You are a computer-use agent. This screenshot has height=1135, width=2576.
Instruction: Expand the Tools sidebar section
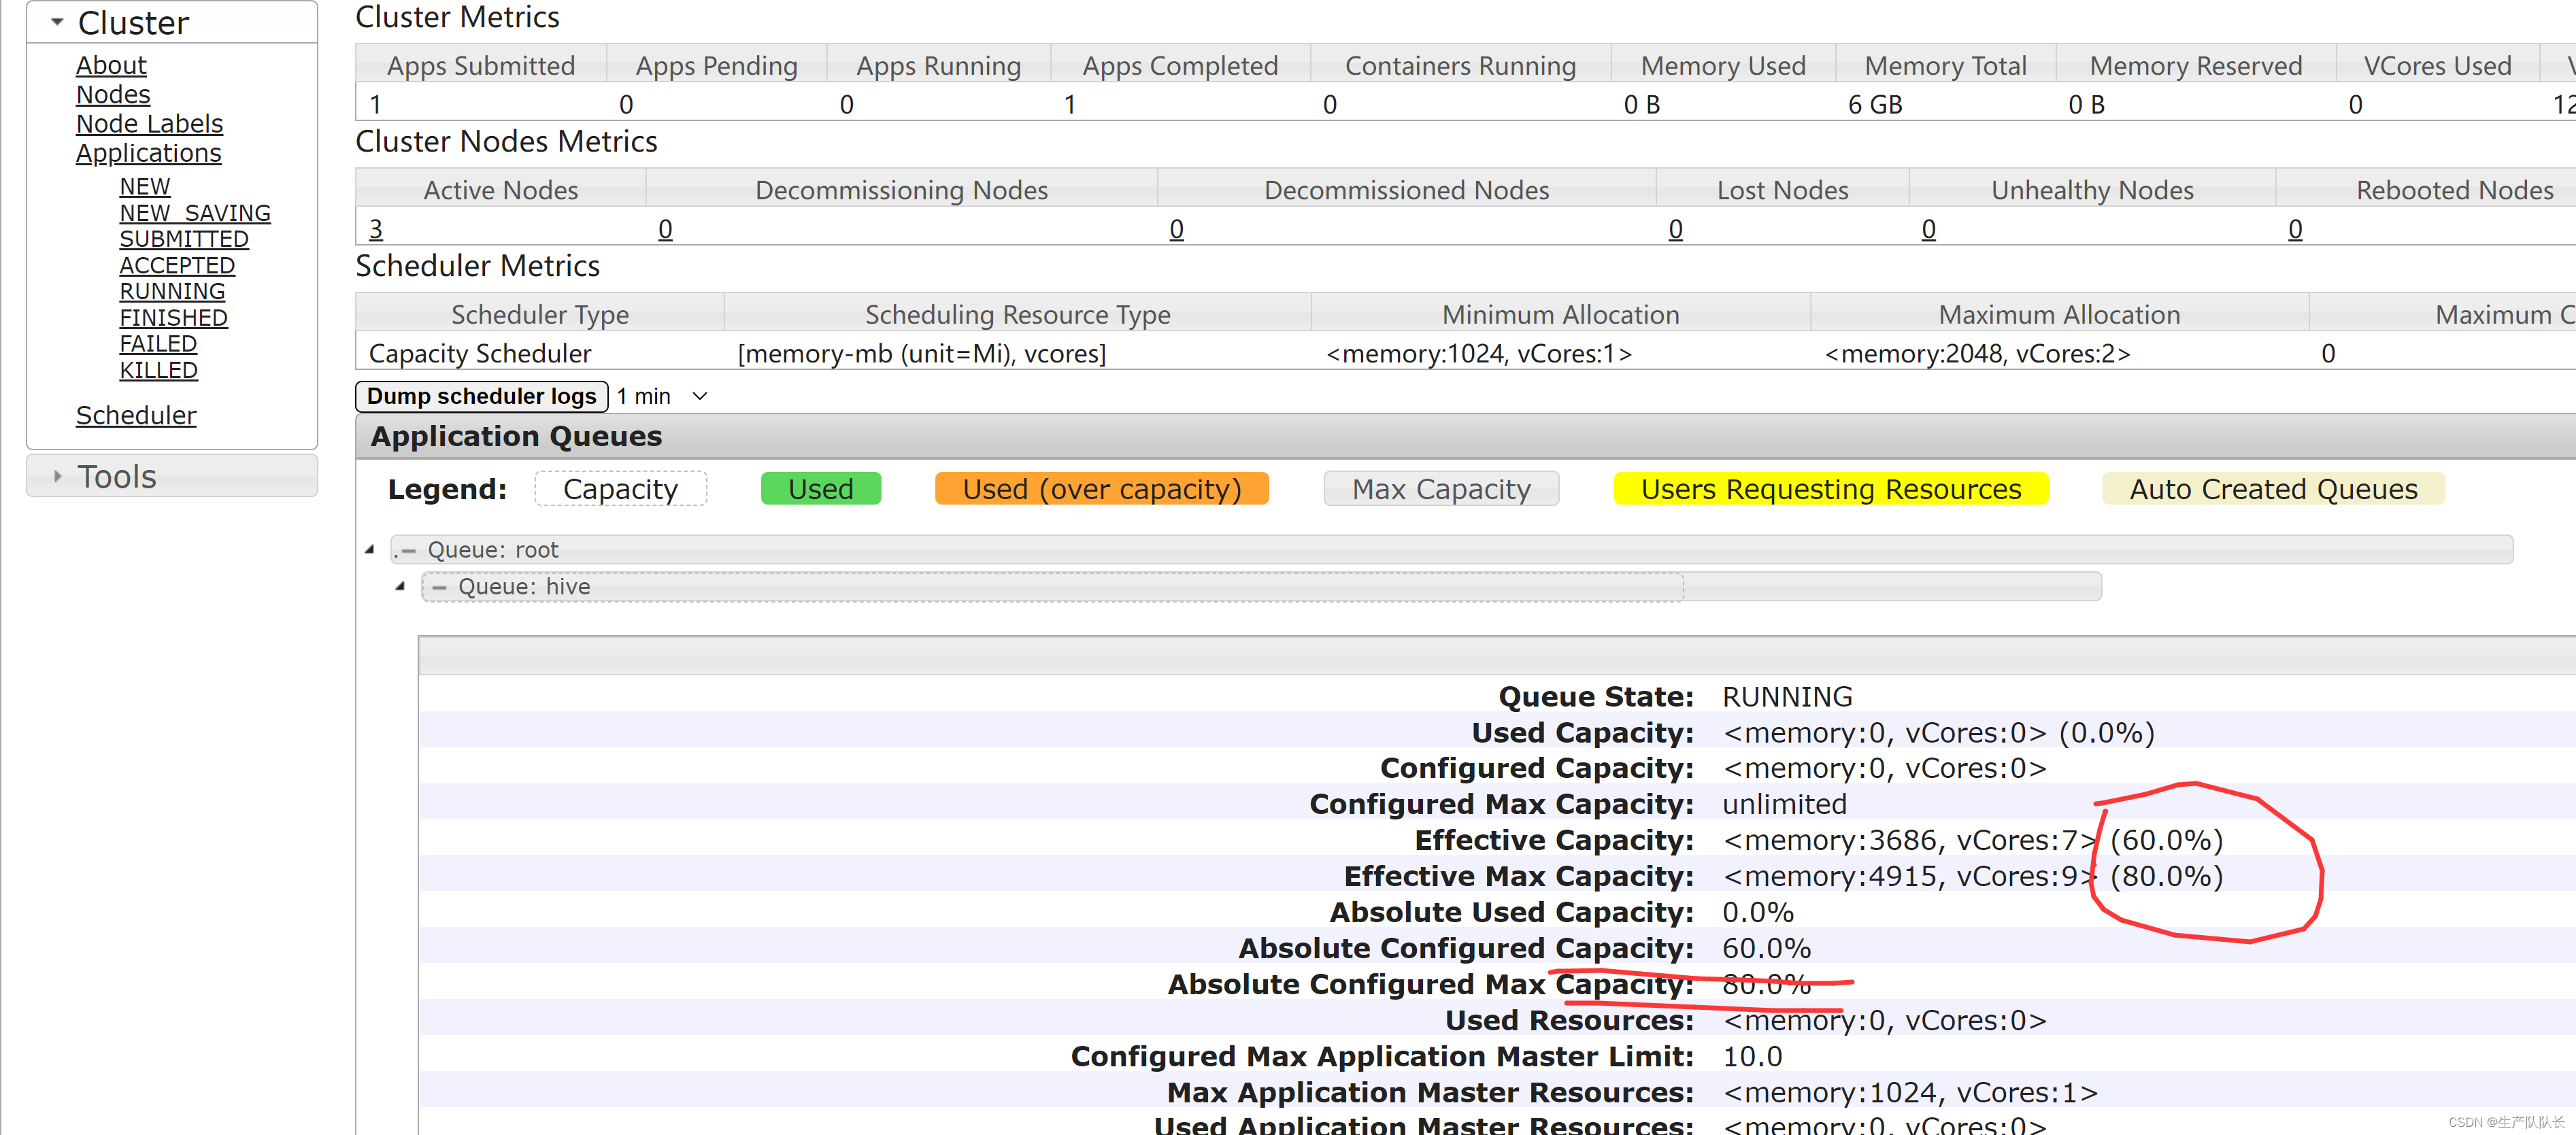coord(57,477)
